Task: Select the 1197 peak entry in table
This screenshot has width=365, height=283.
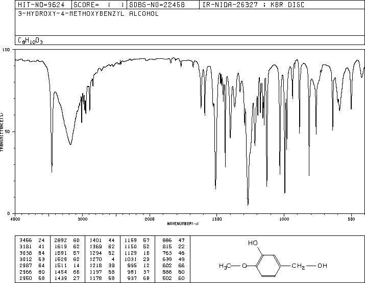Action: pos(102,272)
